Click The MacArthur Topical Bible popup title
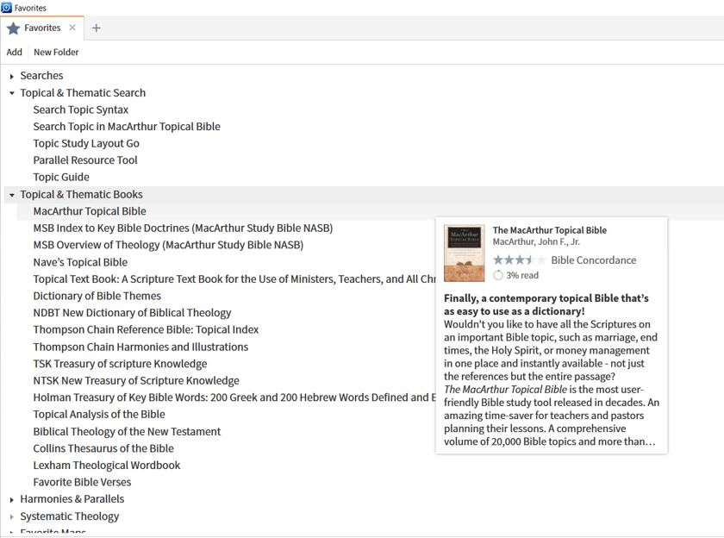The image size is (724, 538). coord(550,230)
